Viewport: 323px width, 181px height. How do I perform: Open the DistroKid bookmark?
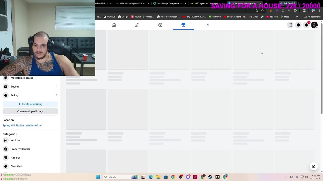coord(215,17)
